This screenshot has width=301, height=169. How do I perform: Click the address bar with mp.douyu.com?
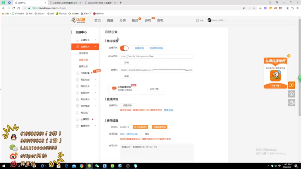[132, 8]
